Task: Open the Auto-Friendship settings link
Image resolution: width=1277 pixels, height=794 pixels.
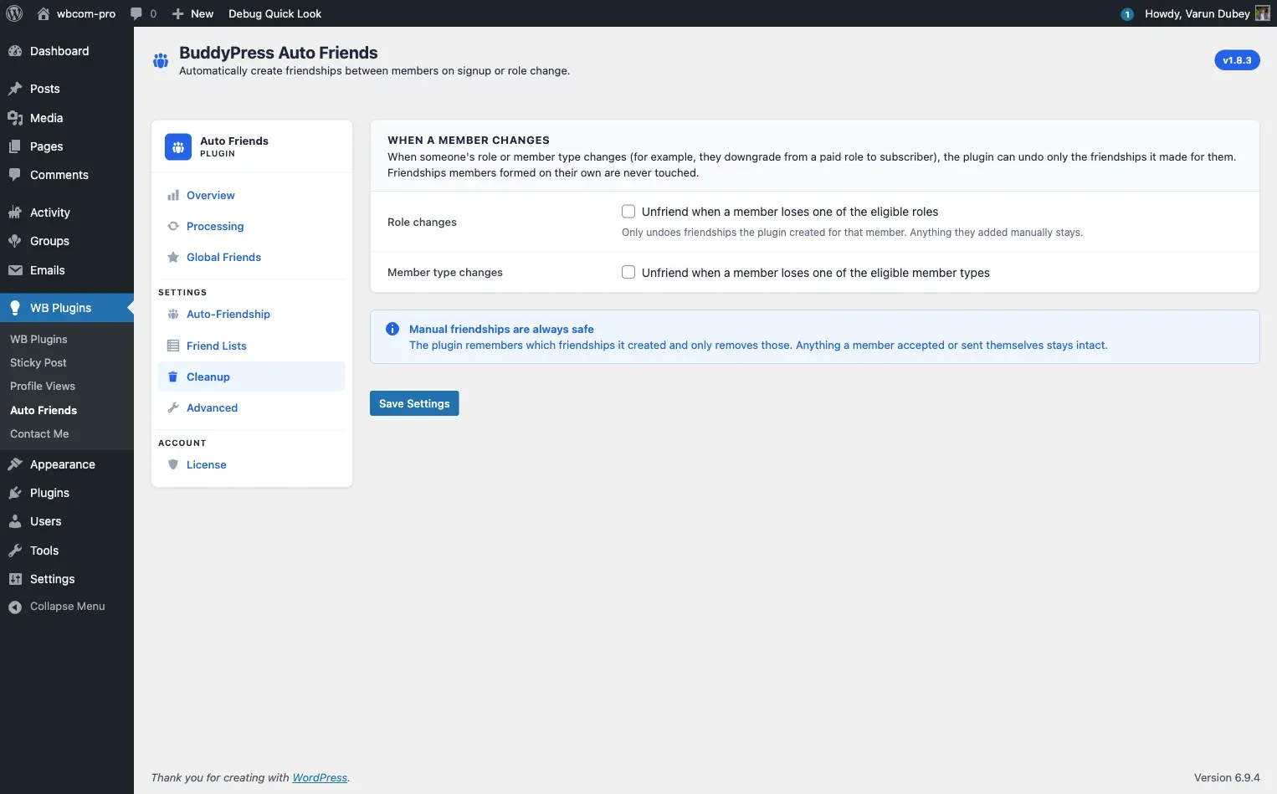Action: pos(228,314)
